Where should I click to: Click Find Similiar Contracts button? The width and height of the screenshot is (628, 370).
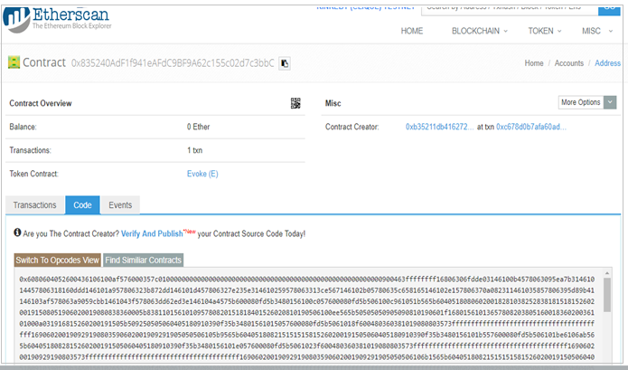pos(143,261)
